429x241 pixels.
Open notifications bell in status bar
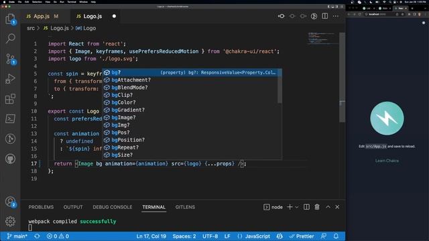[x=336, y=236]
